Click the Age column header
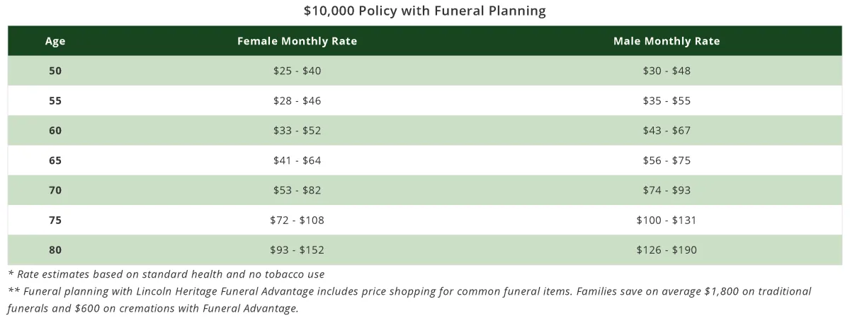Screen dimensions: 850x318 pos(55,41)
